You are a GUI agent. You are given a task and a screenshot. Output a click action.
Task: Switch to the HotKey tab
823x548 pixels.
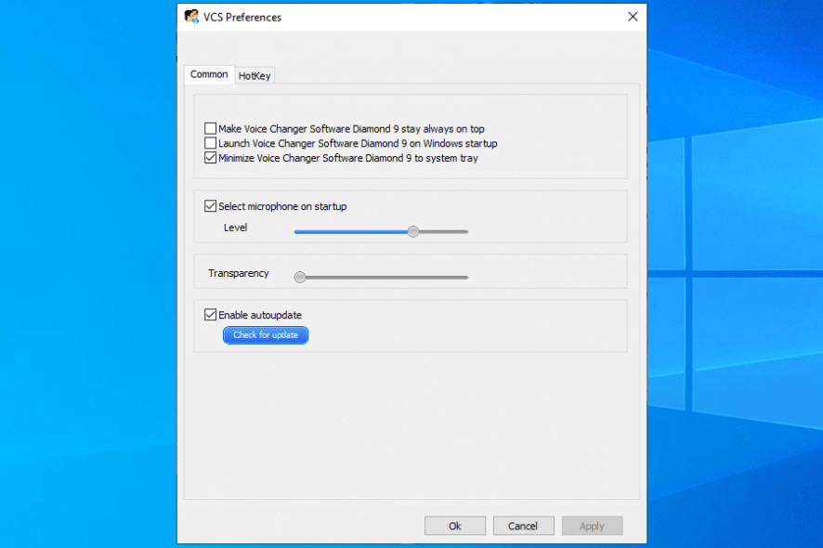click(255, 75)
